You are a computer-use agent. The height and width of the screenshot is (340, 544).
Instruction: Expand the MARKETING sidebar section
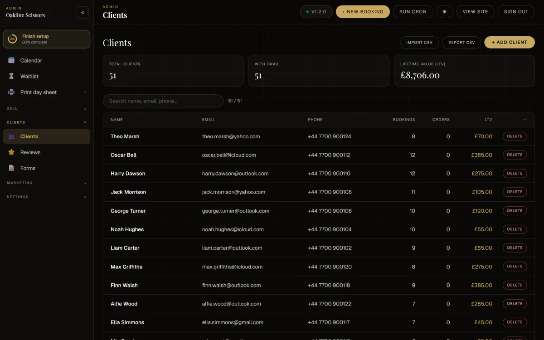(47, 183)
